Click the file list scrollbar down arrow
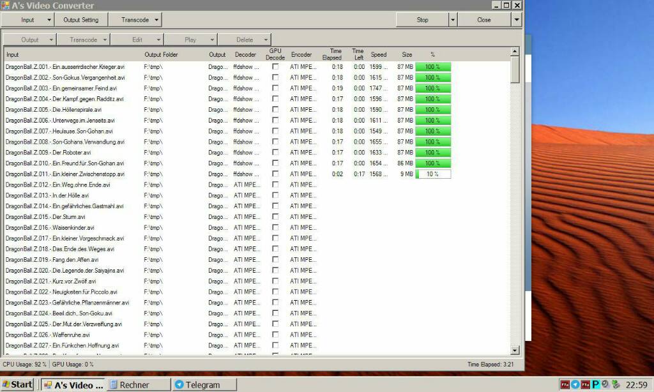The width and height of the screenshot is (654, 392). tap(515, 350)
